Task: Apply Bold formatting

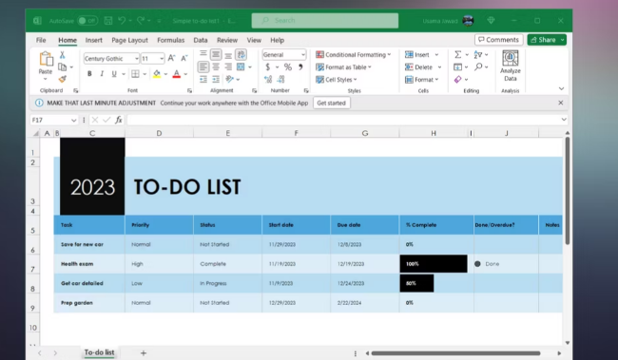Action: coord(89,74)
